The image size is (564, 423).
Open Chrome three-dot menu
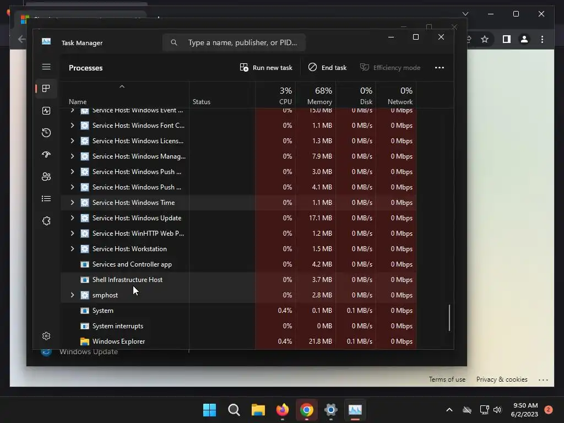coord(542,39)
